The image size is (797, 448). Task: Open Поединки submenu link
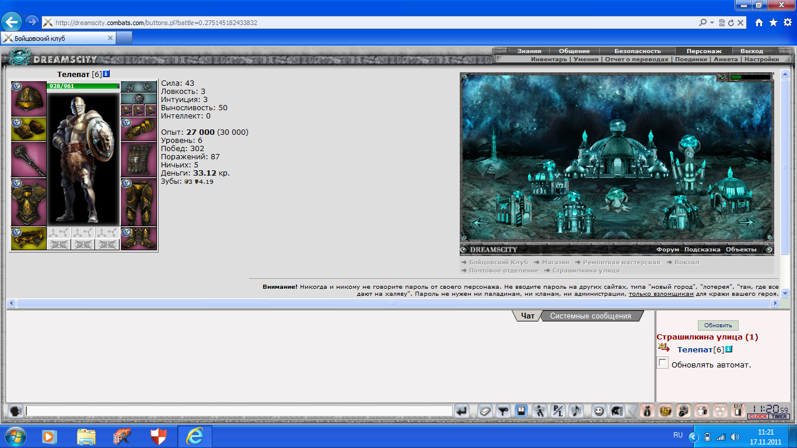(x=691, y=60)
